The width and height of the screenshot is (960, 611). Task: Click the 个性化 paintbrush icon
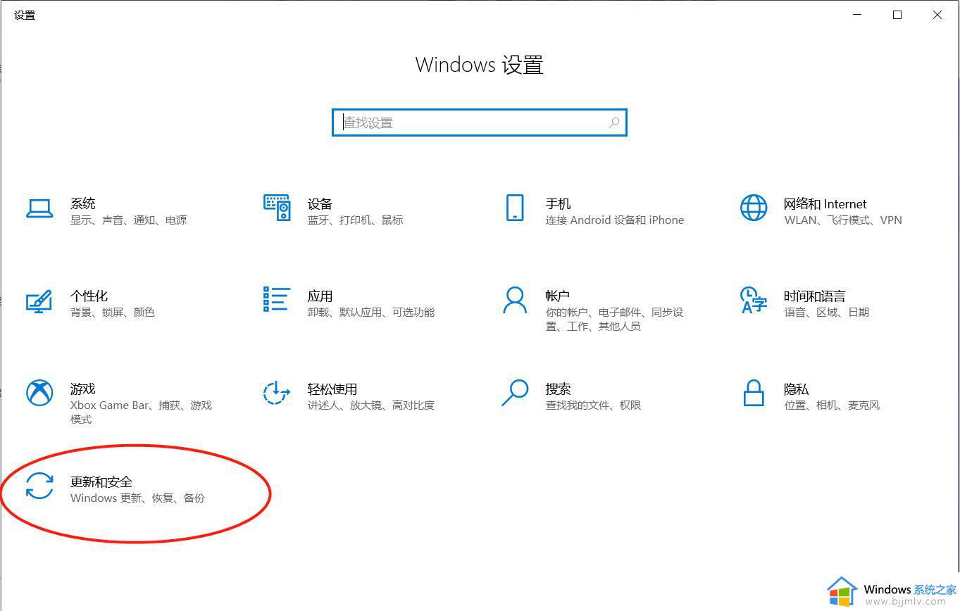click(39, 301)
